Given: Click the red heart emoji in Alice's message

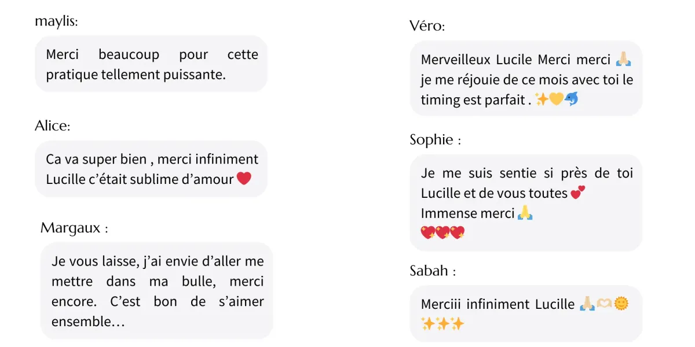Looking at the screenshot, I should (244, 179).
